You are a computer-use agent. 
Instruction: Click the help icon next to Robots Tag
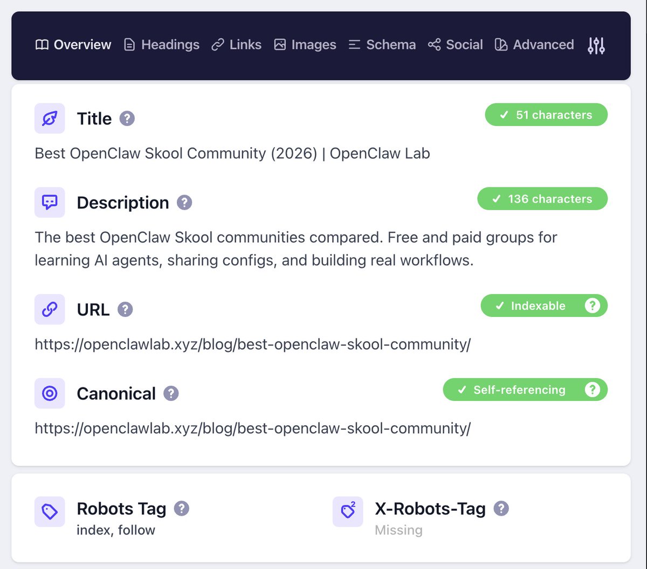pos(182,509)
